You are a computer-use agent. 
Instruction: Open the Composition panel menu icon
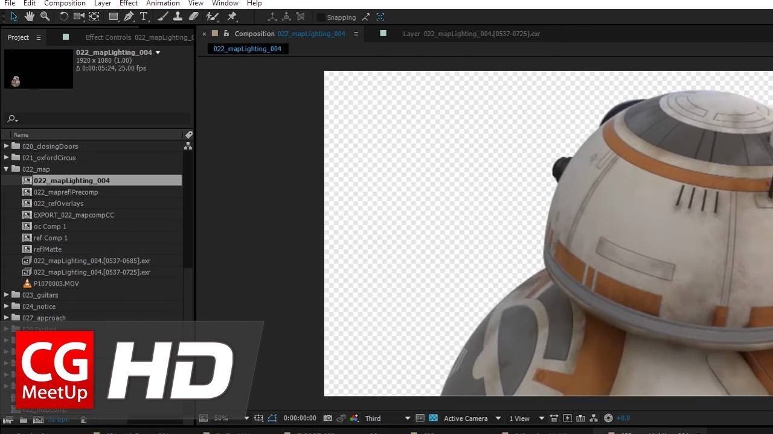click(x=356, y=34)
